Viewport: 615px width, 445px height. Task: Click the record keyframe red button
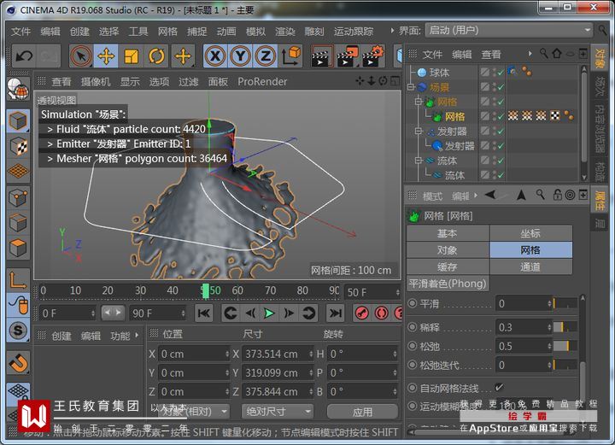361,313
